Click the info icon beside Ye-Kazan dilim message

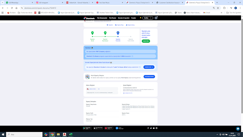(132, 56)
